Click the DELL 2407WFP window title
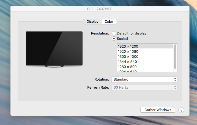197x125 pixels. (x=100, y=9)
